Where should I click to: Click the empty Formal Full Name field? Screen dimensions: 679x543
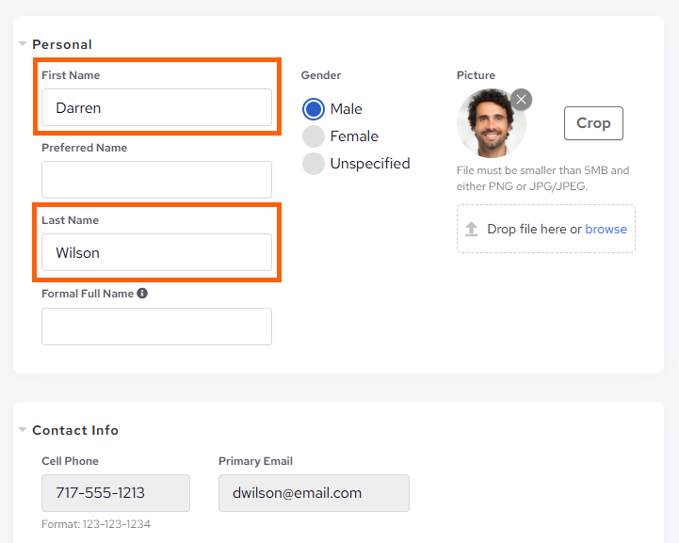[x=156, y=327]
